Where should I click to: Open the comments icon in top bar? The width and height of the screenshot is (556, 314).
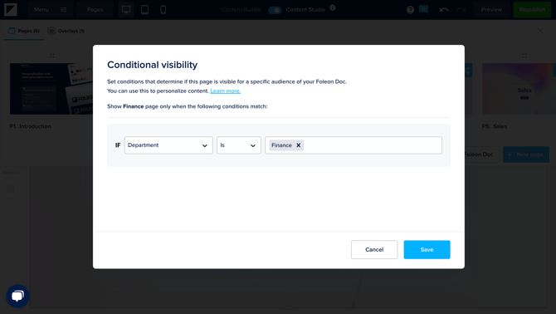(423, 10)
